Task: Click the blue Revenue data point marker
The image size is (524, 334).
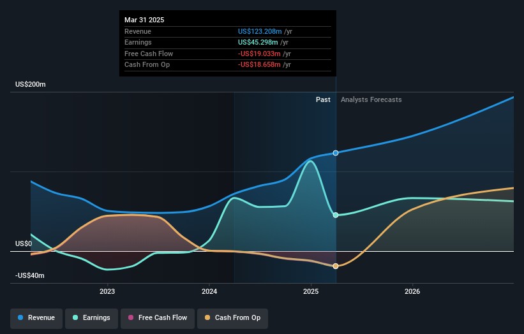Action: 336,153
